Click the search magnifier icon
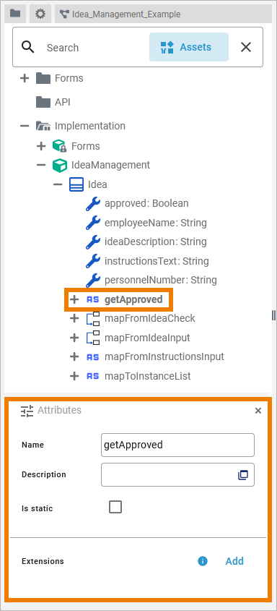 [x=28, y=47]
